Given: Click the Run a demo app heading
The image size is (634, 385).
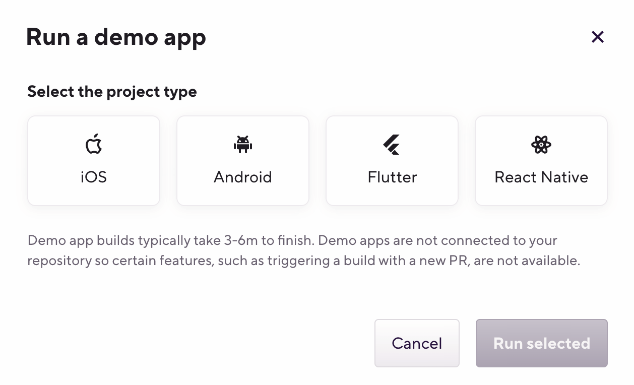Looking at the screenshot, I should coord(116,37).
